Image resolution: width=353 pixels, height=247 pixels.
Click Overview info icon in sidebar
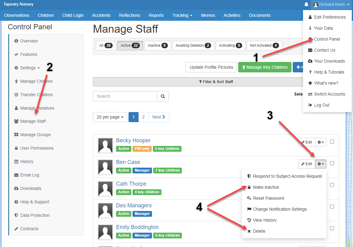click(x=16, y=41)
